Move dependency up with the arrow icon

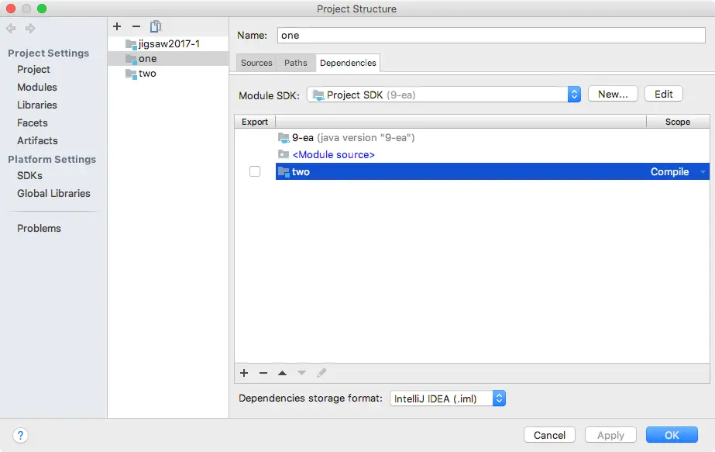click(x=282, y=373)
